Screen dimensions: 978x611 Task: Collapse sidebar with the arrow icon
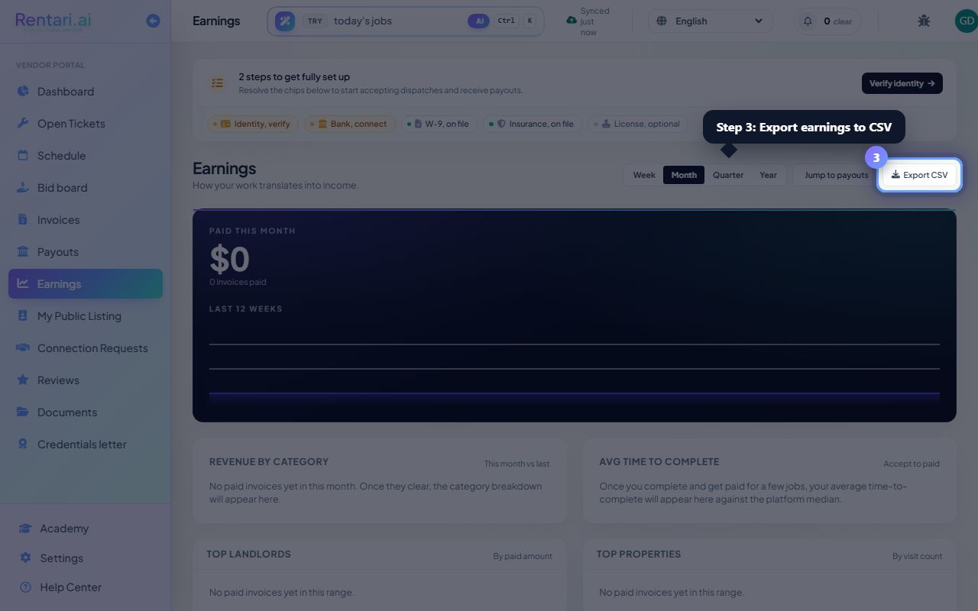click(153, 21)
